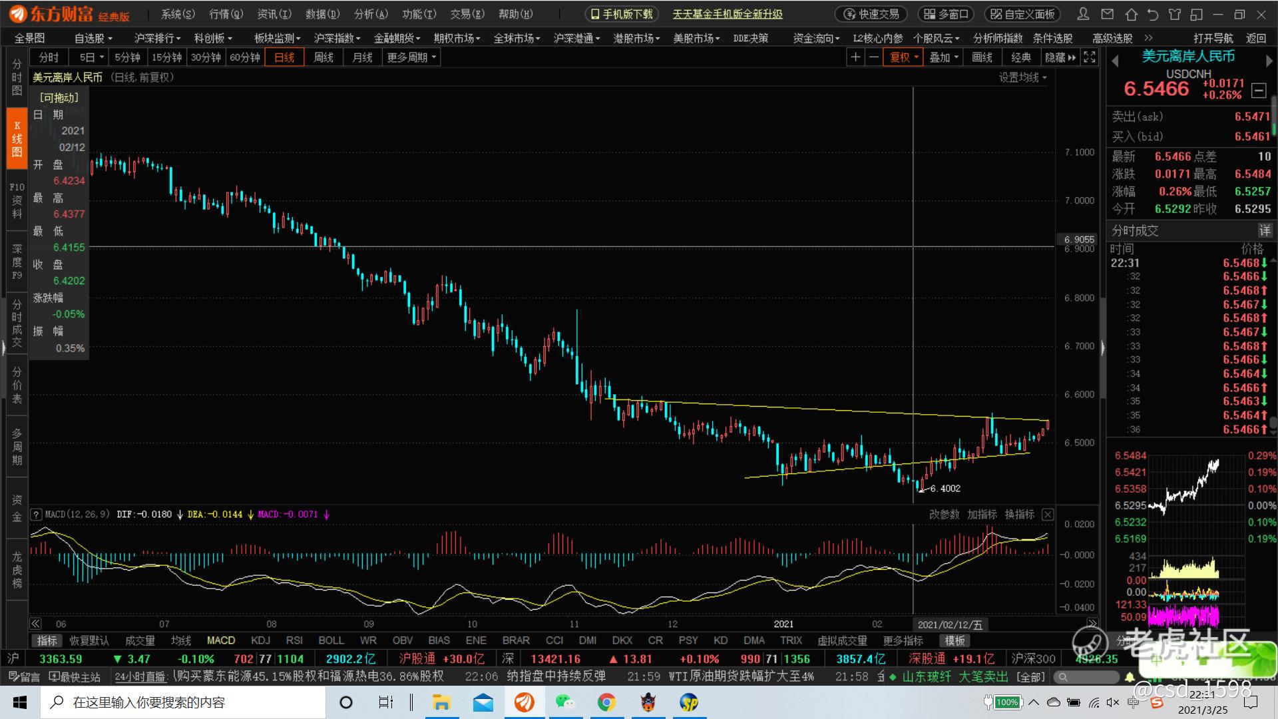This screenshot has width=1278, height=719.
Task: Switch to 30分钟 chart period
Action: [206, 57]
